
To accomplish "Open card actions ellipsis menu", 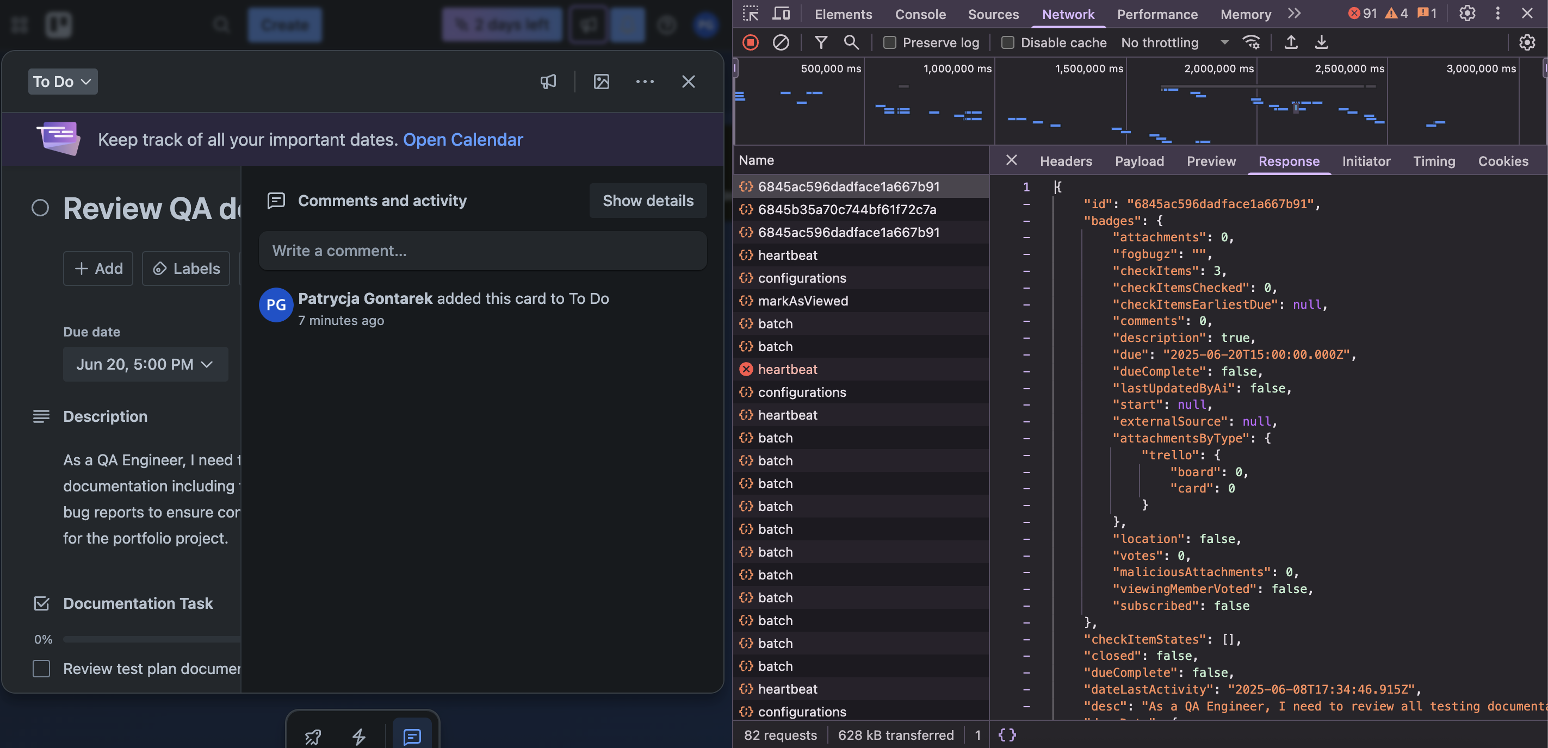I will [x=645, y=82].
